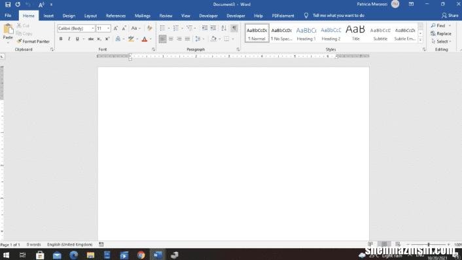Toggle Bold formatting
Viewport: 462px width, 260px height.
61,39
